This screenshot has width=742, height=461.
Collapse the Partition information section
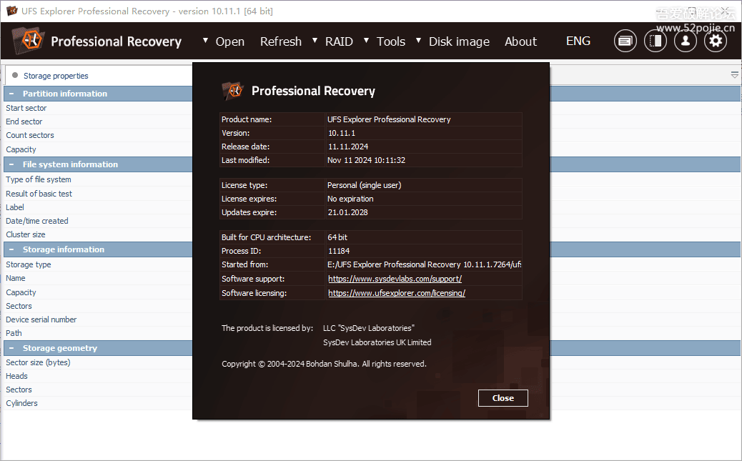(x=11, y=94)
